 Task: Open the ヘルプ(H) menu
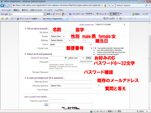tap(58, 10)
